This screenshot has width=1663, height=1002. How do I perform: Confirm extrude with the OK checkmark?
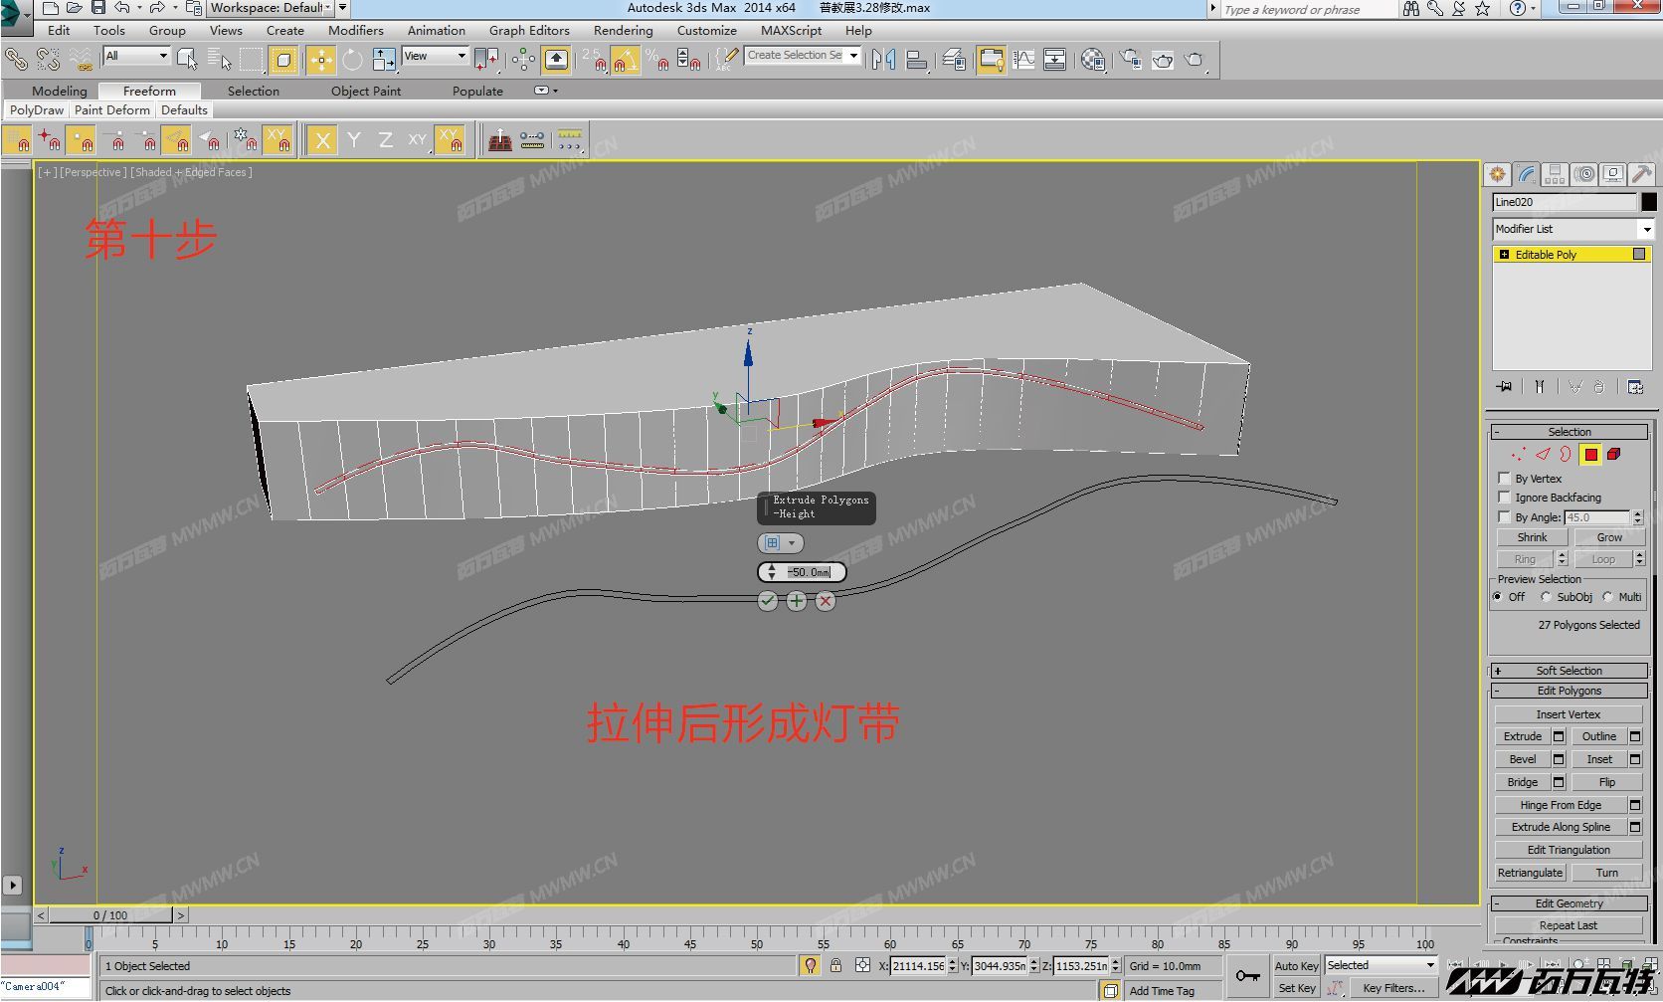(x=767, y=601)
